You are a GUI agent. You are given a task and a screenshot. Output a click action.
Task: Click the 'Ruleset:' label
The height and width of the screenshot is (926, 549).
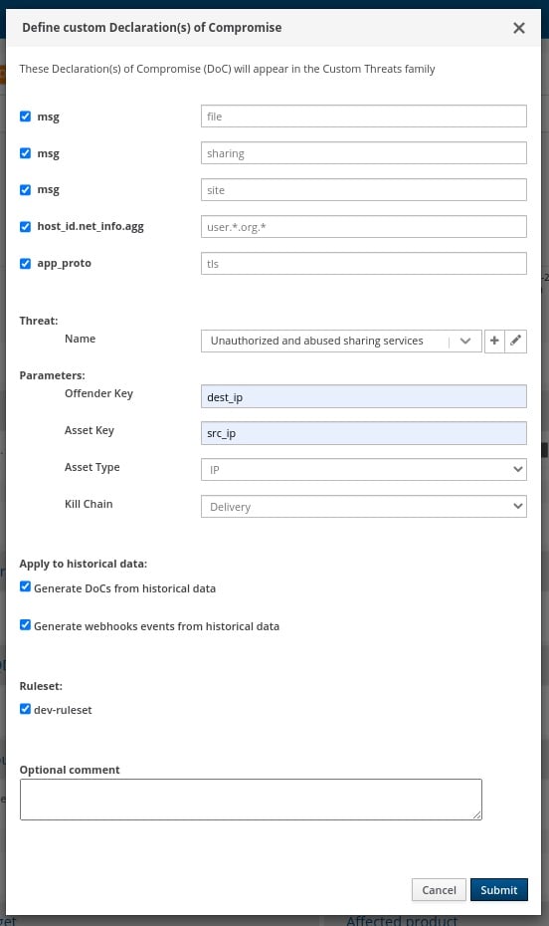tap(41, 686)
